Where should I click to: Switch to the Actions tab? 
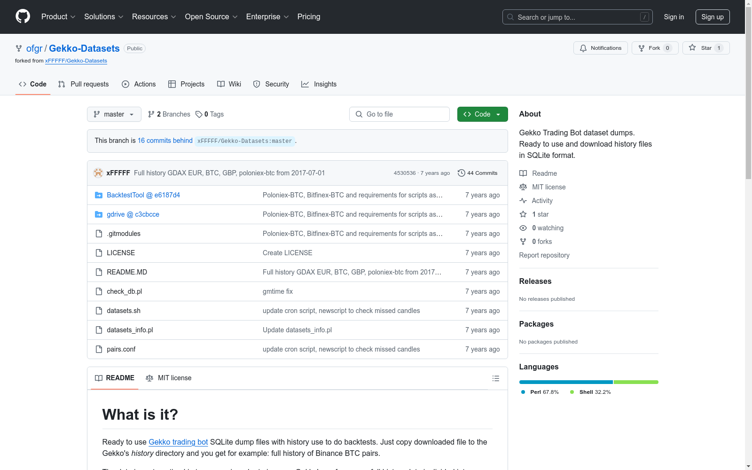tap(139, 84)
